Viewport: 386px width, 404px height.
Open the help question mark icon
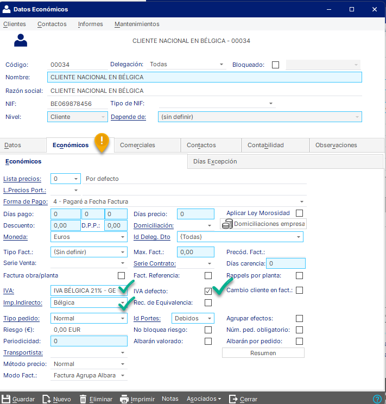tap(377, 399)
